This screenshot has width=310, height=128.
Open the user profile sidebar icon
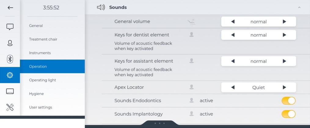[10, 43]
